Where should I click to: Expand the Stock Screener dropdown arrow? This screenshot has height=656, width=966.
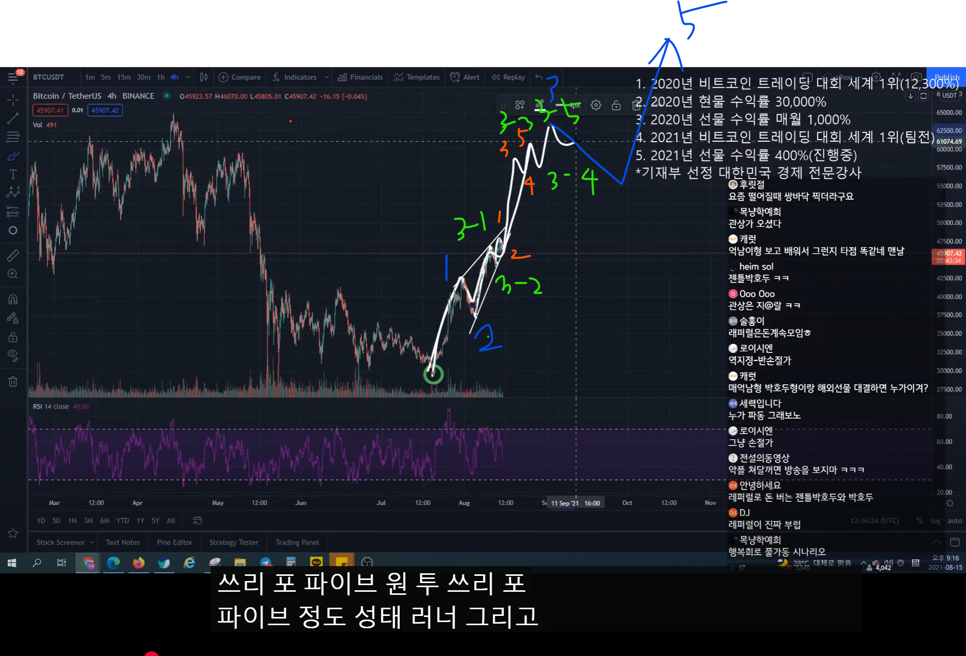pyautogui.click(x=92, y=542)
